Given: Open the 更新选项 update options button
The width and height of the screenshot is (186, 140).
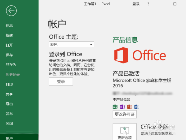Looking at the screenshot, I should [x=125, y=132].
